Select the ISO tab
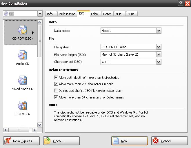 (83, 13)
